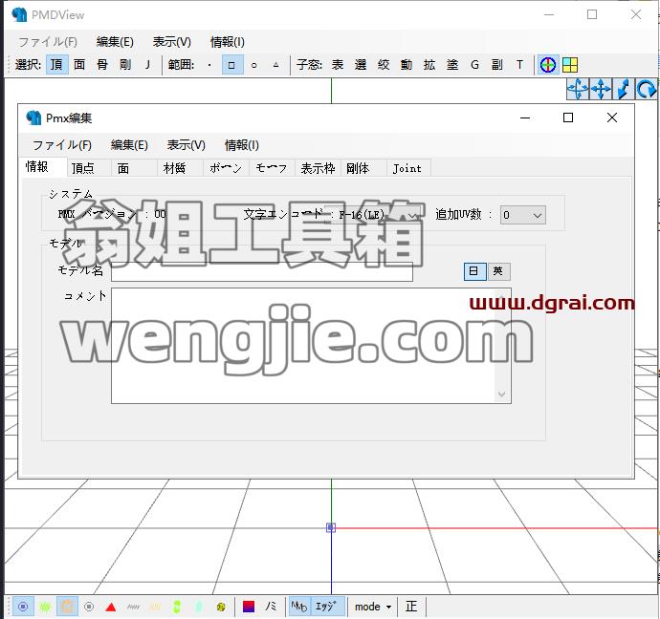This screenshot has height=619, width=660.
Task: Open ファイル(F) menu in PMDView window
Action: tap(48, 42)
